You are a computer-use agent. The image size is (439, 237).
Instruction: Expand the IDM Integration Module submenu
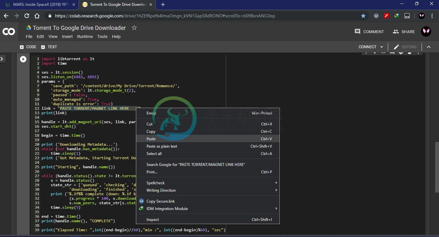[x=208, y=209]
